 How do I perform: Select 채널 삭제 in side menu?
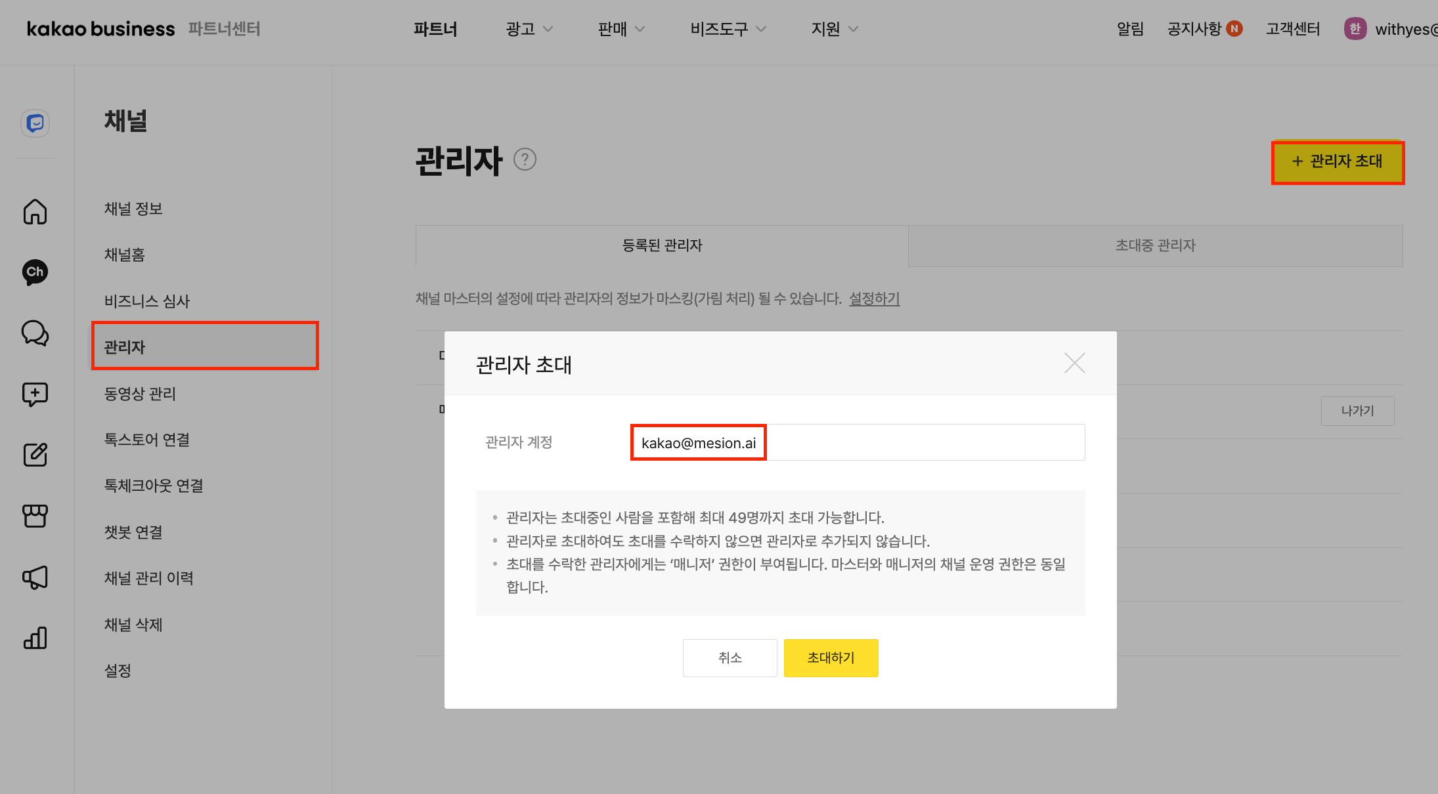133,625
